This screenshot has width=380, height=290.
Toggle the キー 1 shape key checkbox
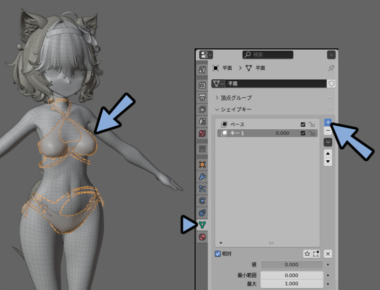pos(303,133)
